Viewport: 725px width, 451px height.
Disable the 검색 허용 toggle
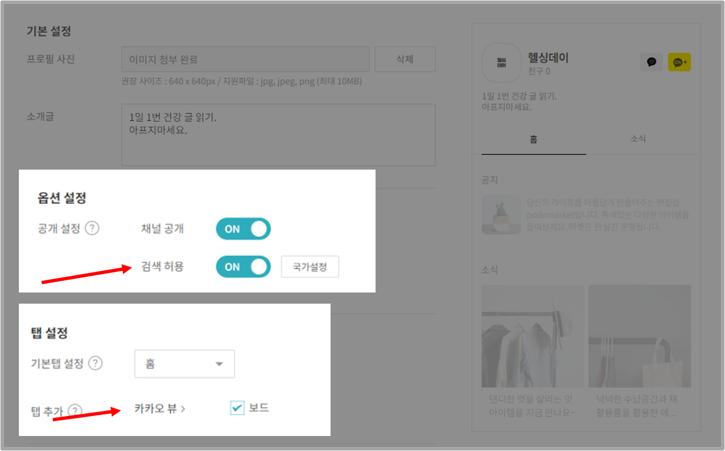click(x=243, y=266)
